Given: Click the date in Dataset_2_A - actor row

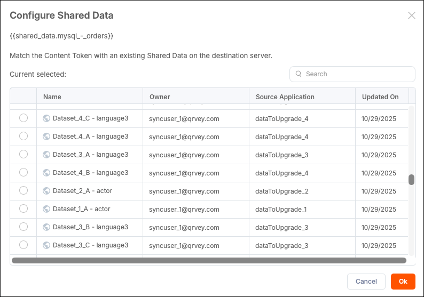Looking at the screenshot, I should tap(379, 191).
